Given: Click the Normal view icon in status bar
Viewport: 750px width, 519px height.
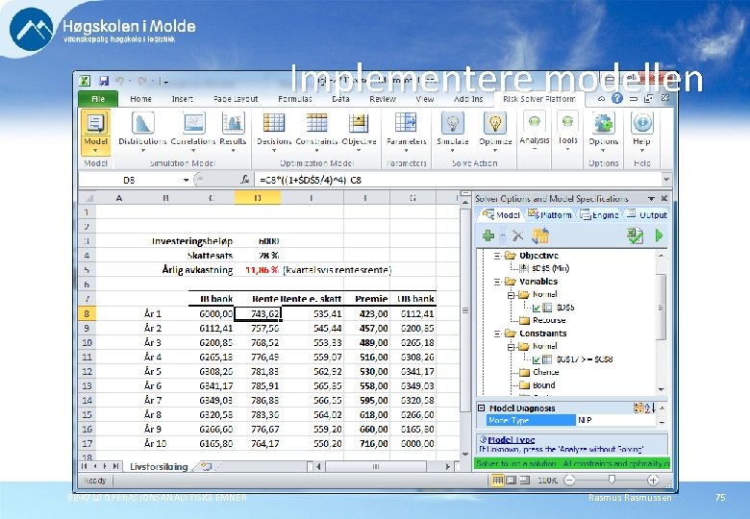Looking at the screenshot, I should 498,481.
